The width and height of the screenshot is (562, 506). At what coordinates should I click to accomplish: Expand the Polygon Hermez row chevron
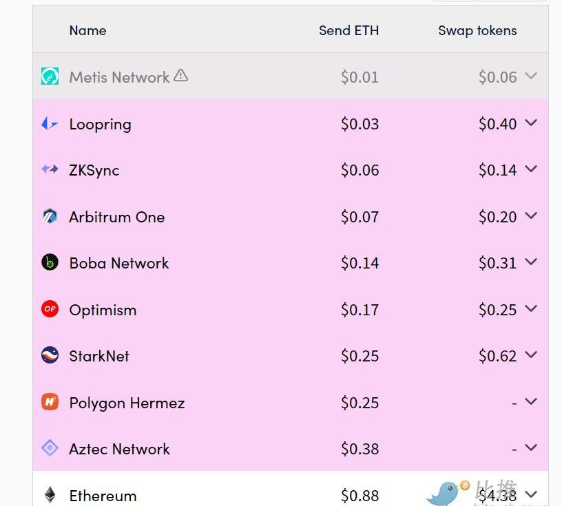point(531,401)
